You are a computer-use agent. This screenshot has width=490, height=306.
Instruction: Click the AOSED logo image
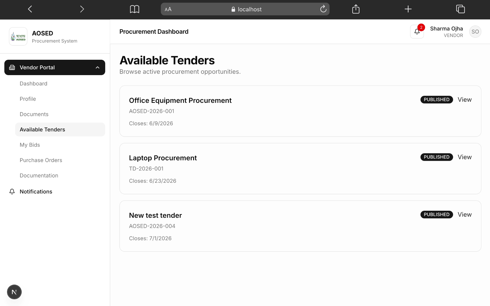[18, 37]
